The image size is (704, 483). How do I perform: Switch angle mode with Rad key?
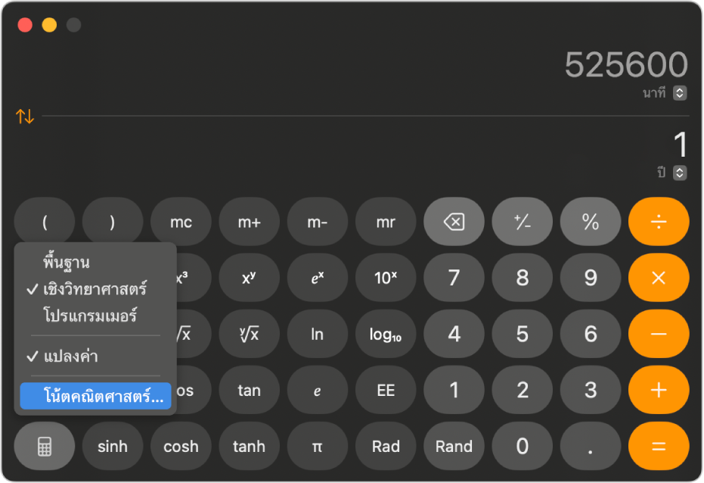[x=386, y=446]
